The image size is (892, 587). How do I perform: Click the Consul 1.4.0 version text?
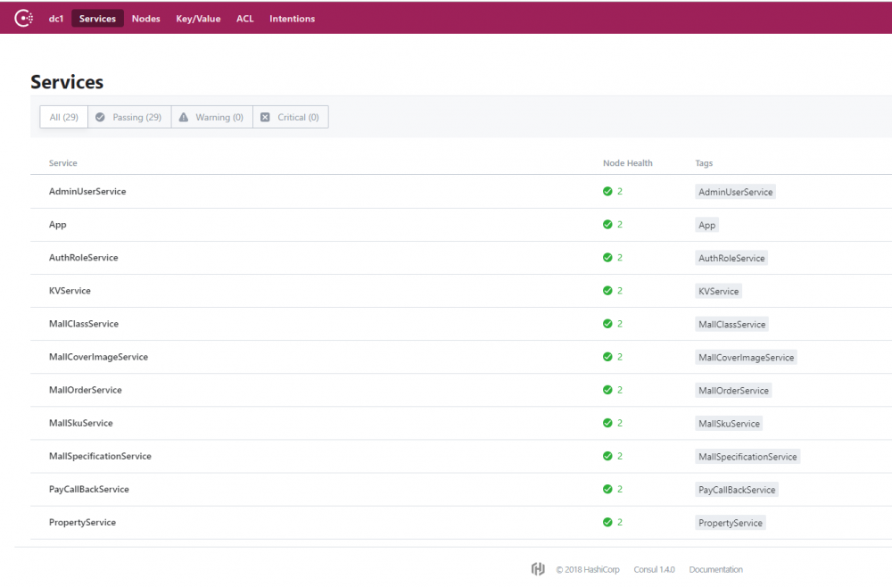(654, 569)
